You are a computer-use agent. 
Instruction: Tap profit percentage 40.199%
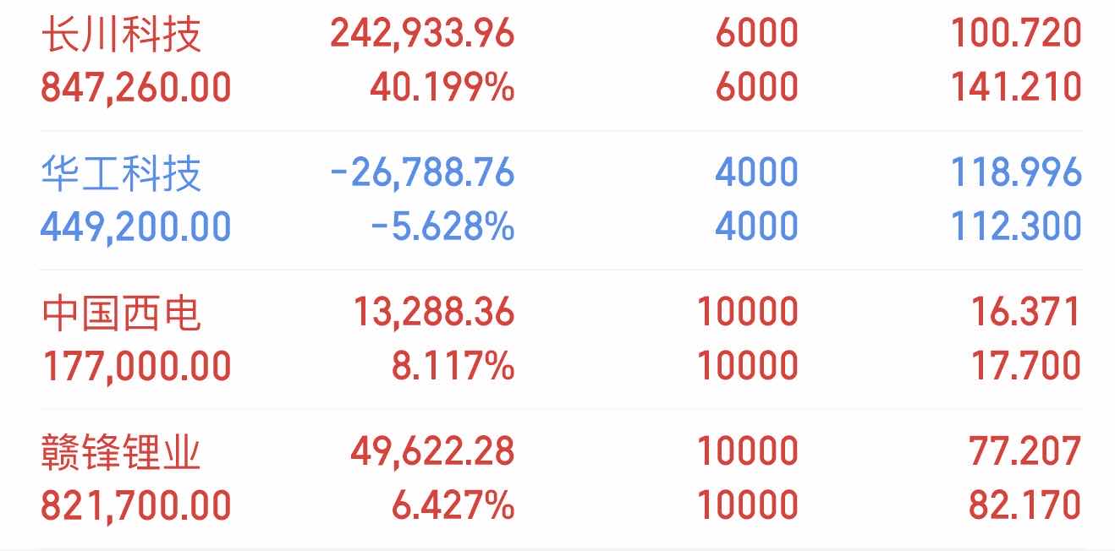(442, 87)
